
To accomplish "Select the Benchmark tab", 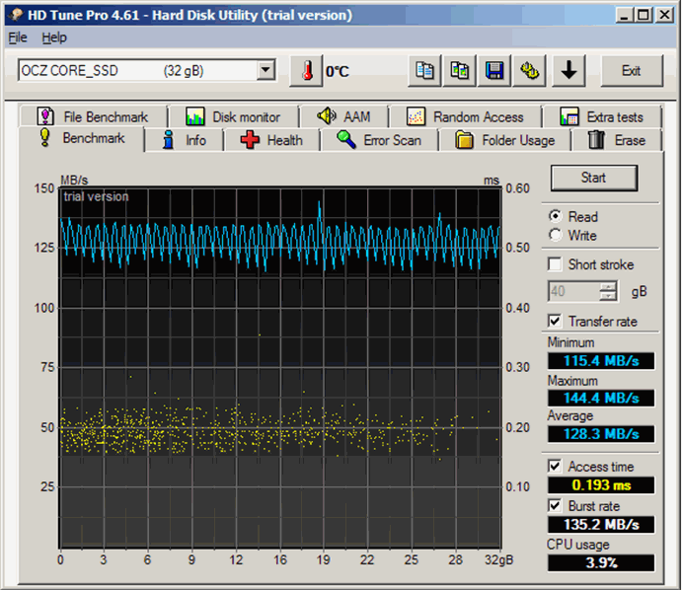I will click(x=81, y=138).
